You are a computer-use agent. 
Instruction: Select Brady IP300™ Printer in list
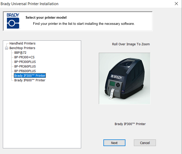(x=30, y=76)
